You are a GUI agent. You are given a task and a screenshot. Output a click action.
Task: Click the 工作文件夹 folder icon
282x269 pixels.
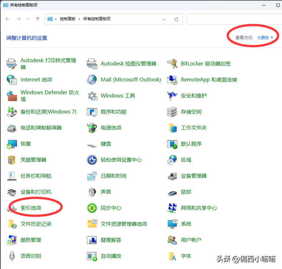172,128
